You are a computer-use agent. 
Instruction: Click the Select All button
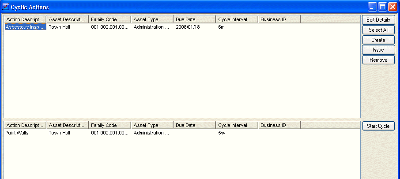pyautogui.click(x=378, y=30)
